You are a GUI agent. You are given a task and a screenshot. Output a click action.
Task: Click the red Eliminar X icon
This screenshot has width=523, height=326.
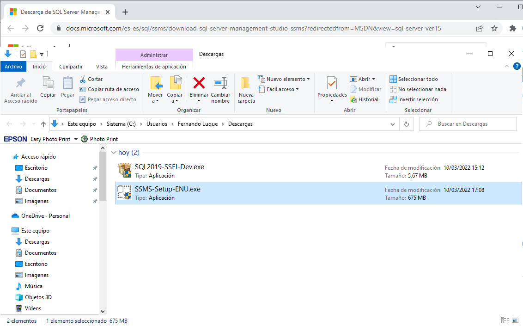[x=199, y=83]
